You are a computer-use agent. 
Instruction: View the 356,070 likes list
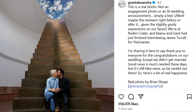click(x=128, y=104)
